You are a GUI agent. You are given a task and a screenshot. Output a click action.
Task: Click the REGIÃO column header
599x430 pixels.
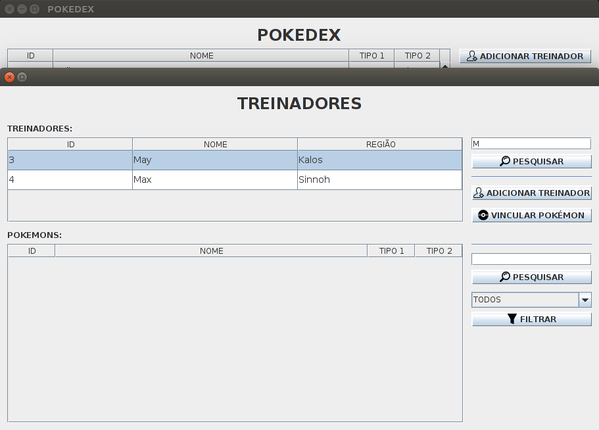tap(379, 144)
